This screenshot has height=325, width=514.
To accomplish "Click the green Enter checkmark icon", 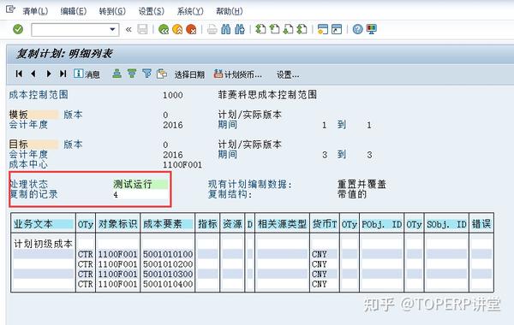I will coord(18,29).
